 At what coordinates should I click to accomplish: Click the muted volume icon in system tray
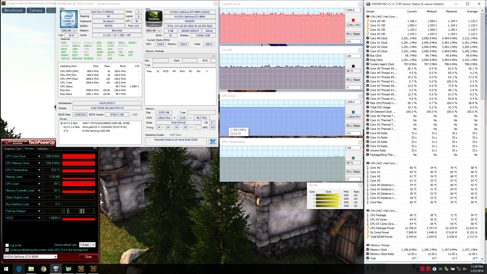465,269
